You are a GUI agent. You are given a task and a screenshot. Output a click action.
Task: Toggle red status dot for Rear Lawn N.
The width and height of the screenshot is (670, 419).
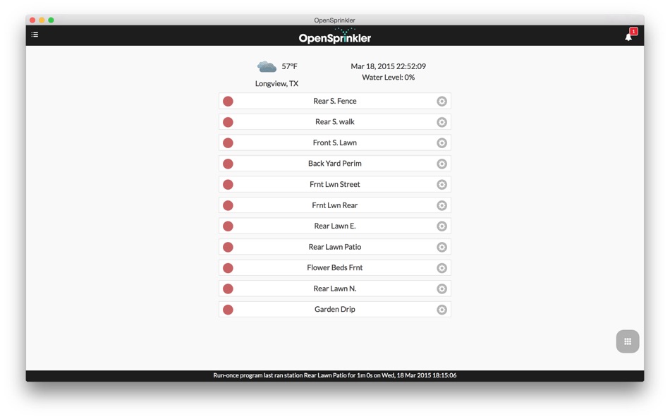(229, 289)
